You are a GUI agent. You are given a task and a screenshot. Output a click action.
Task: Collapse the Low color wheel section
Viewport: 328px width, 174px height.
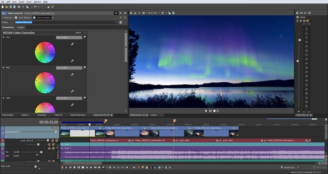(x=3, y=37)
